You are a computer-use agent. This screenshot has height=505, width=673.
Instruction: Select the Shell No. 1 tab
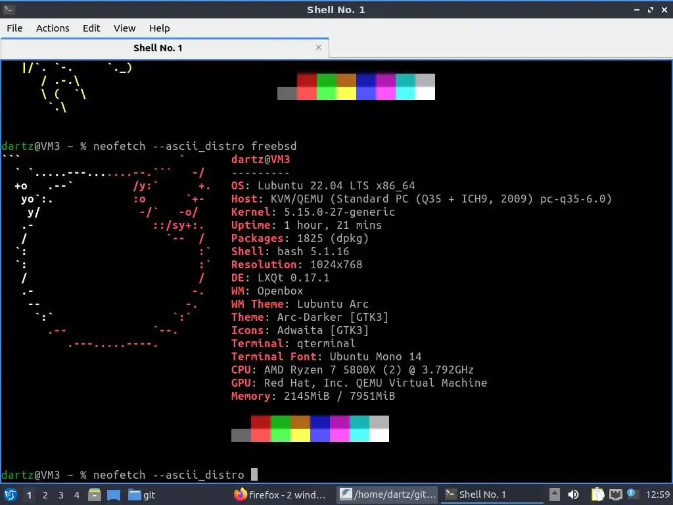(158, 47)
